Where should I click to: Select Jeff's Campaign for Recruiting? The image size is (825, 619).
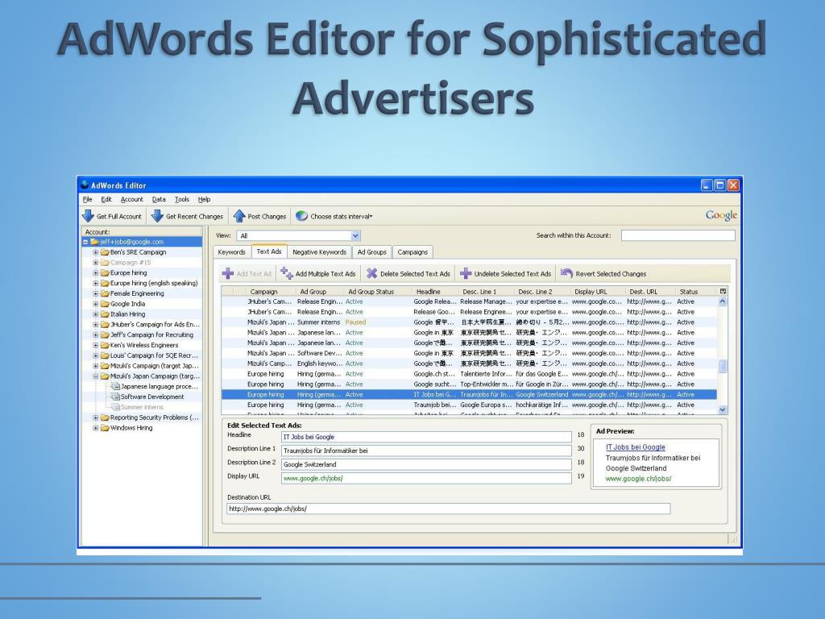click(151, 334)
